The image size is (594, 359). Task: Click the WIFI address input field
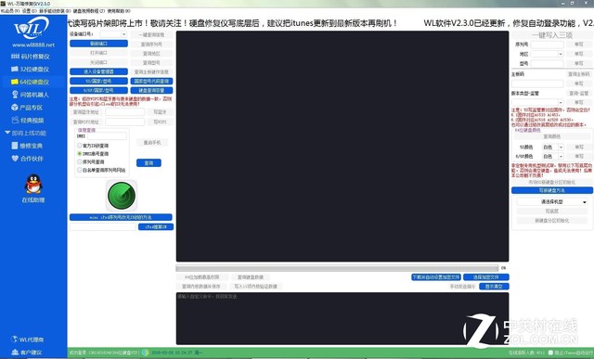(x=125, y=122)
